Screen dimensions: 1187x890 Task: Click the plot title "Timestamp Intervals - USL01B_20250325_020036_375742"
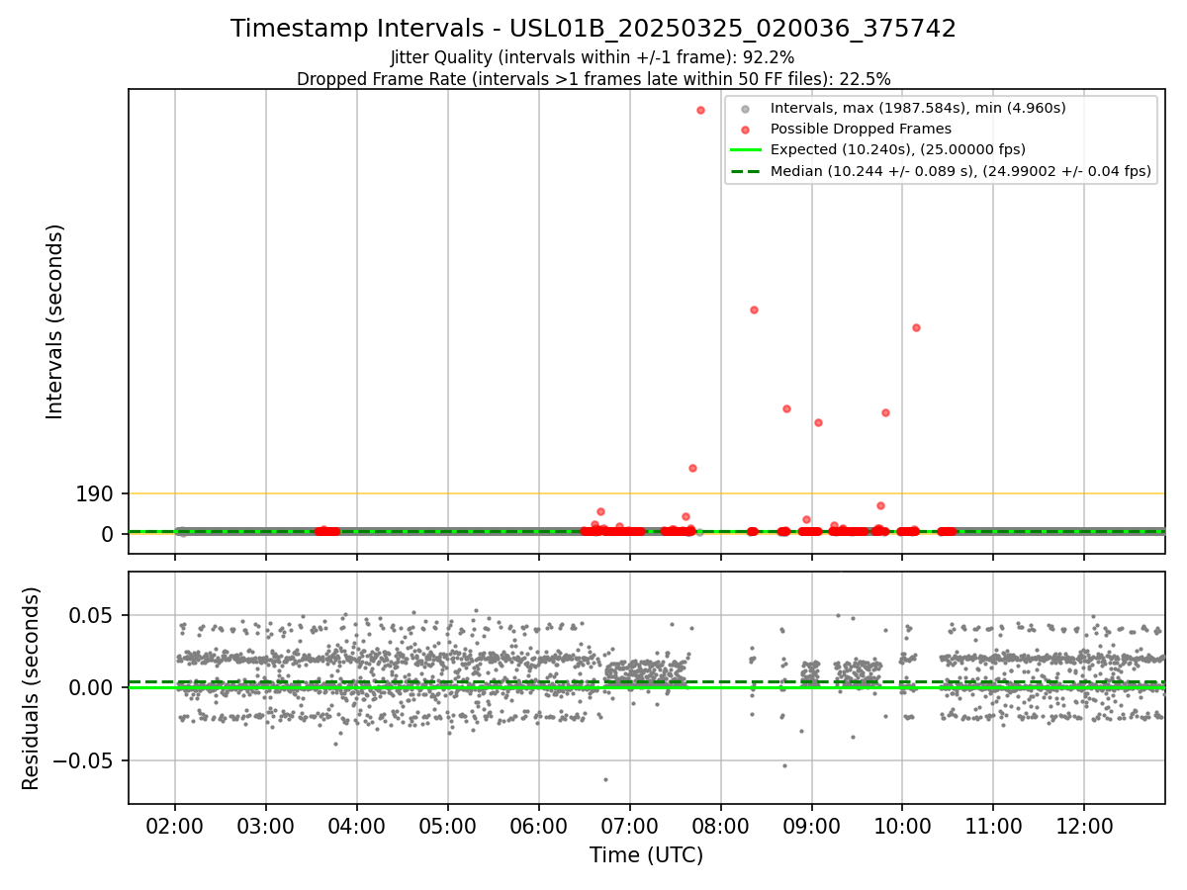[x=593, y=29]
